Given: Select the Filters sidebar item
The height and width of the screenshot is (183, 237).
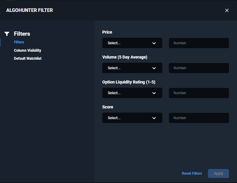Looking at the screenshot, I should point(19,42).
